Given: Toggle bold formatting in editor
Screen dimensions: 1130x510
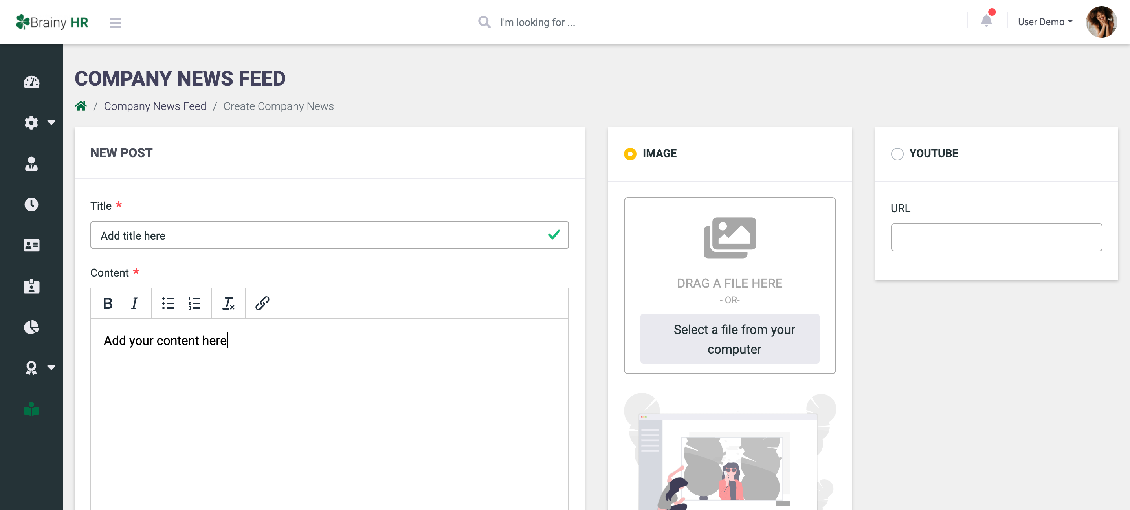Looking at the screenshot, I should (108, 303).
